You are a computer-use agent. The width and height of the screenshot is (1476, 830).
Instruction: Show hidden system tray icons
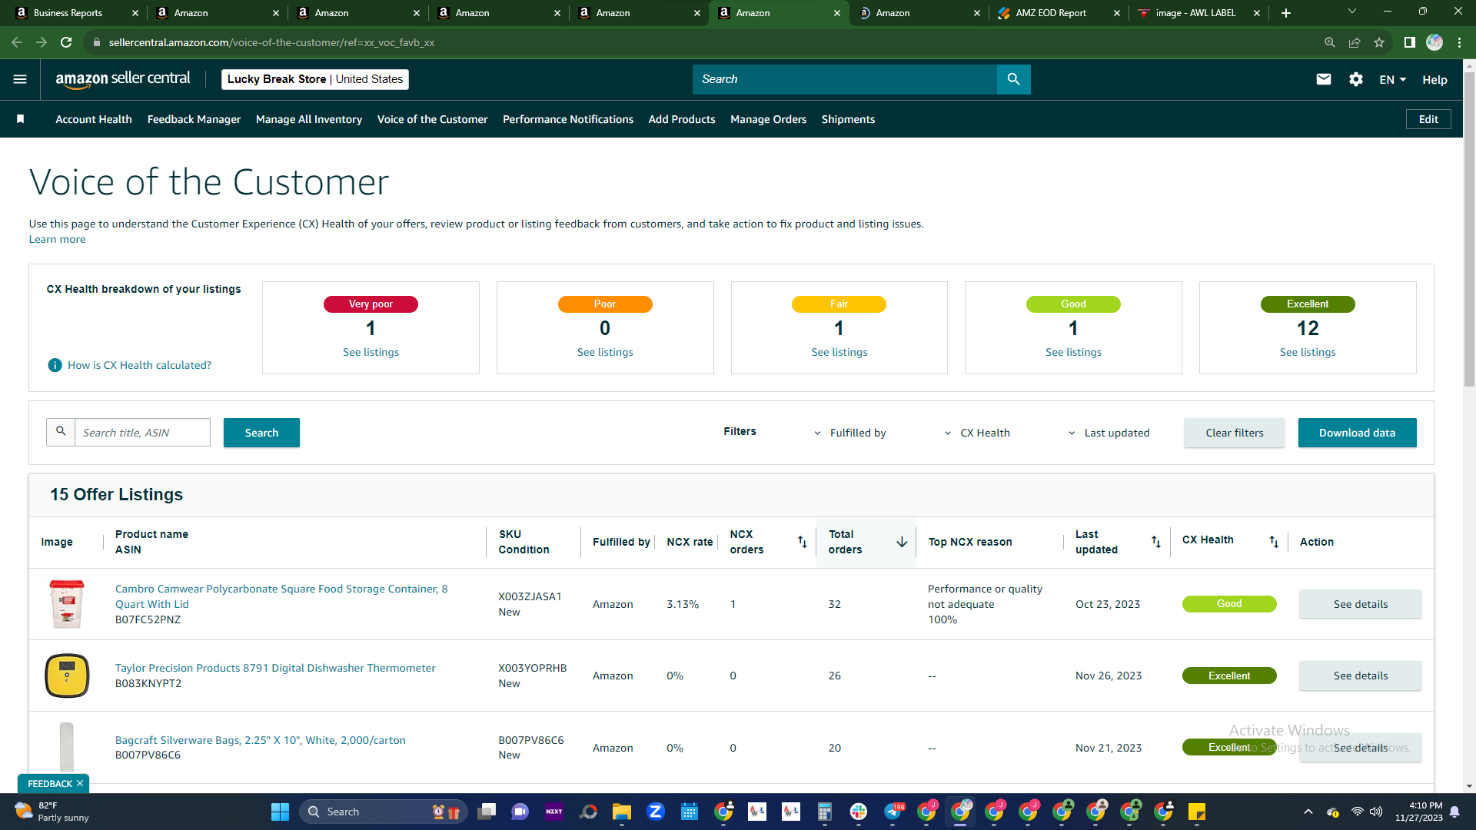[x=1308, y=812]
